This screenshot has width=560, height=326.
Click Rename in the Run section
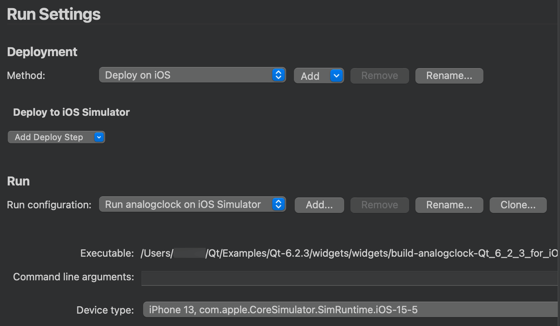[x=449, y=205]
